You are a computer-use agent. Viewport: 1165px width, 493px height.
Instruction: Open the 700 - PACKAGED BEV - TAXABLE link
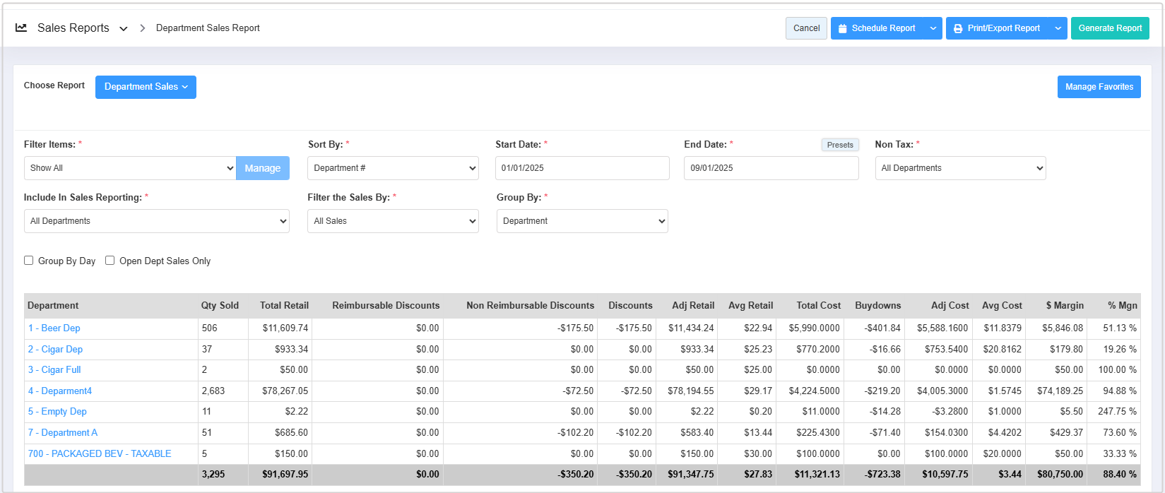(100, 454)
